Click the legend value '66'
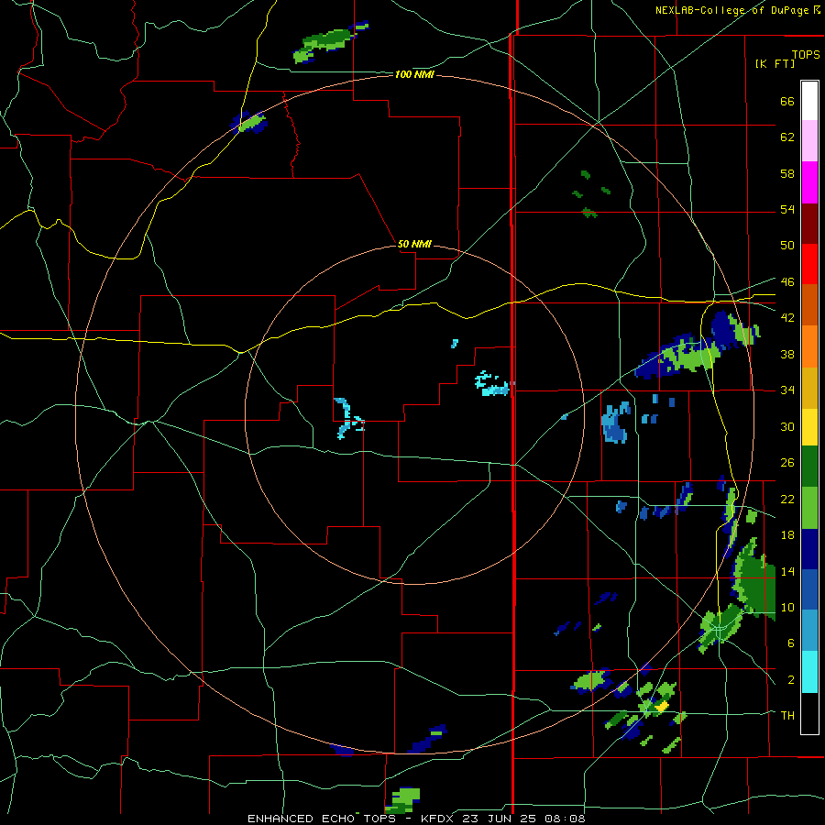This screenshot has width=825, height=825. coord(787,101)
